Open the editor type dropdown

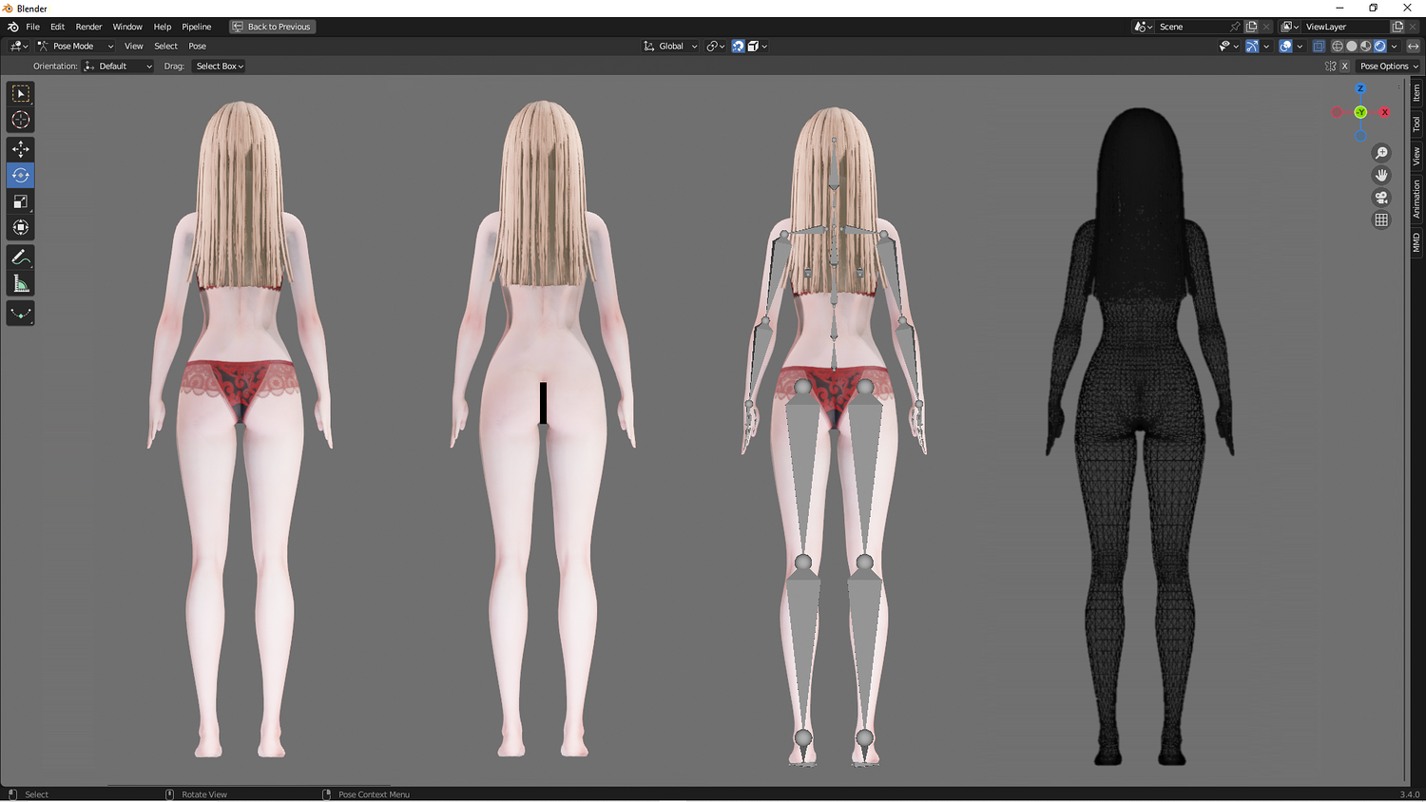[18, 46]
